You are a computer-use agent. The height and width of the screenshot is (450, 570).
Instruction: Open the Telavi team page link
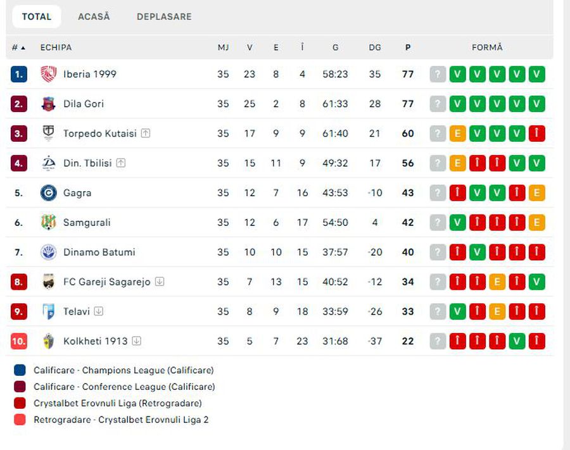pyautogui.click(x=77, y=311)
